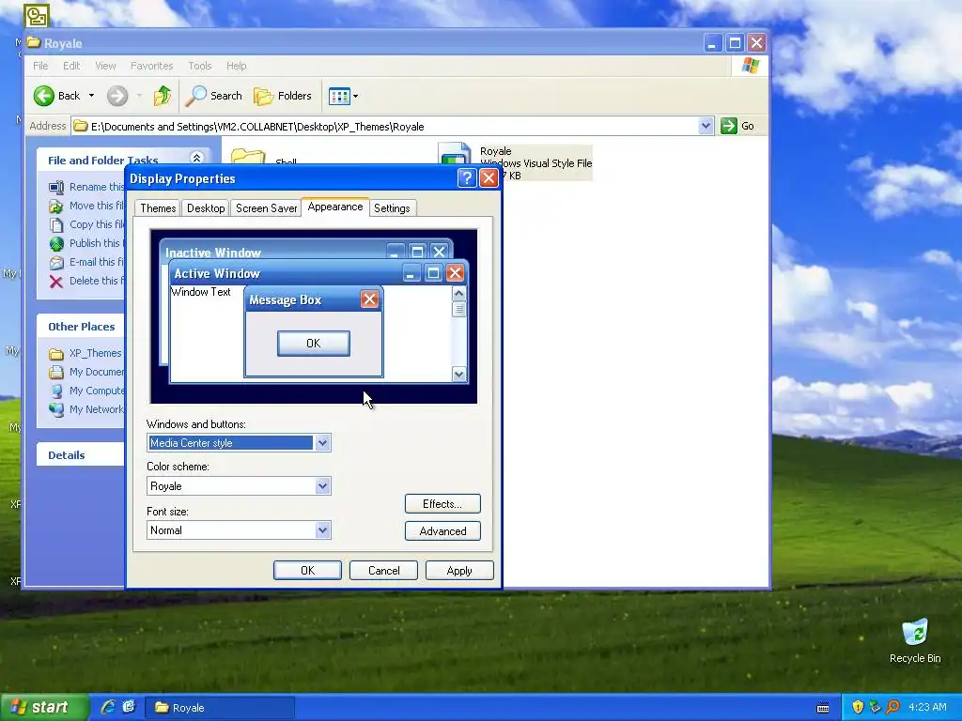The image size is (962, 721).
Task: Expand Windows and buttons style dropdown
Action: [323, 443]
